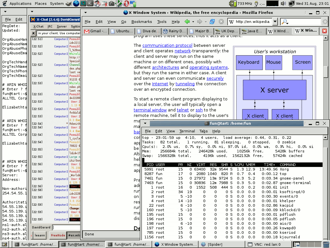Screen dimensions: 330x248
Task: Switch to the Gmail tab in Firefox
Action: [95, 31]
